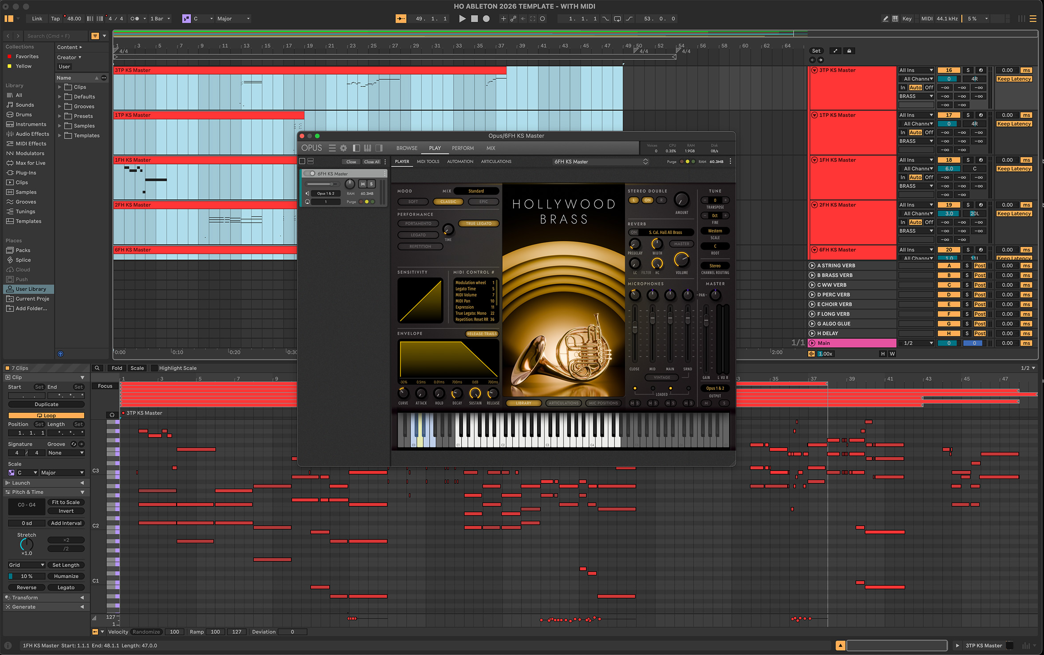Solo the 3TP KS Master track
The width and height of the screenshot is (1044, 655).
point(968,70)
